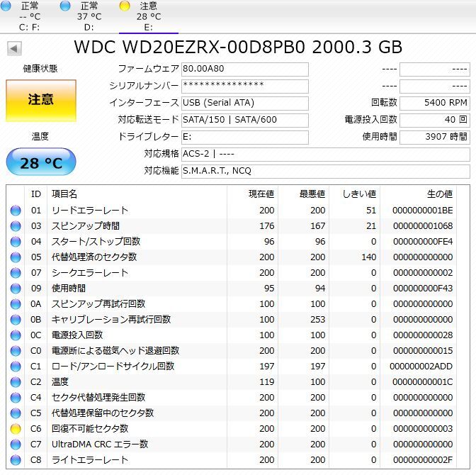This screenshot has height=475, width=476.
Task: Select the 代替処理保留中のセクタ数 row name
Action: (103, 413)
